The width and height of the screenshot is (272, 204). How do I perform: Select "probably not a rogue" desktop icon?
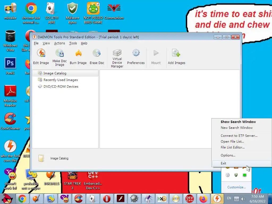coord(31,180)
